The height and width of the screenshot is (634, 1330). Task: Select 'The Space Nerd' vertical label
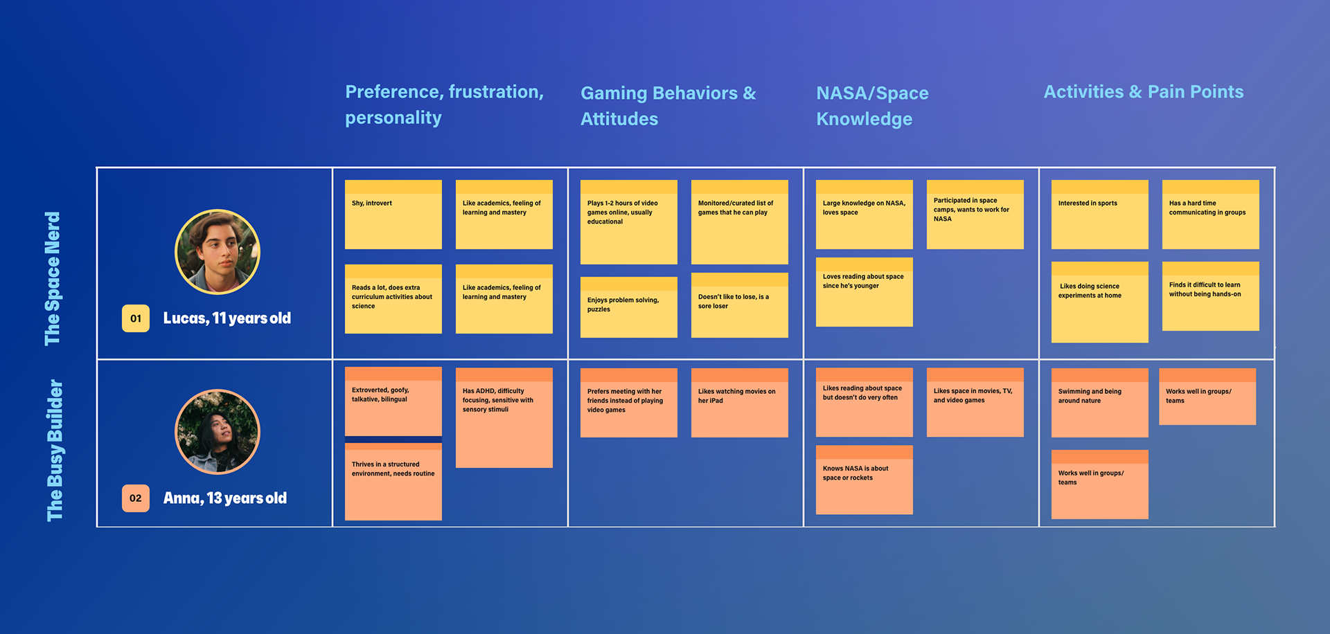[53, 278]
